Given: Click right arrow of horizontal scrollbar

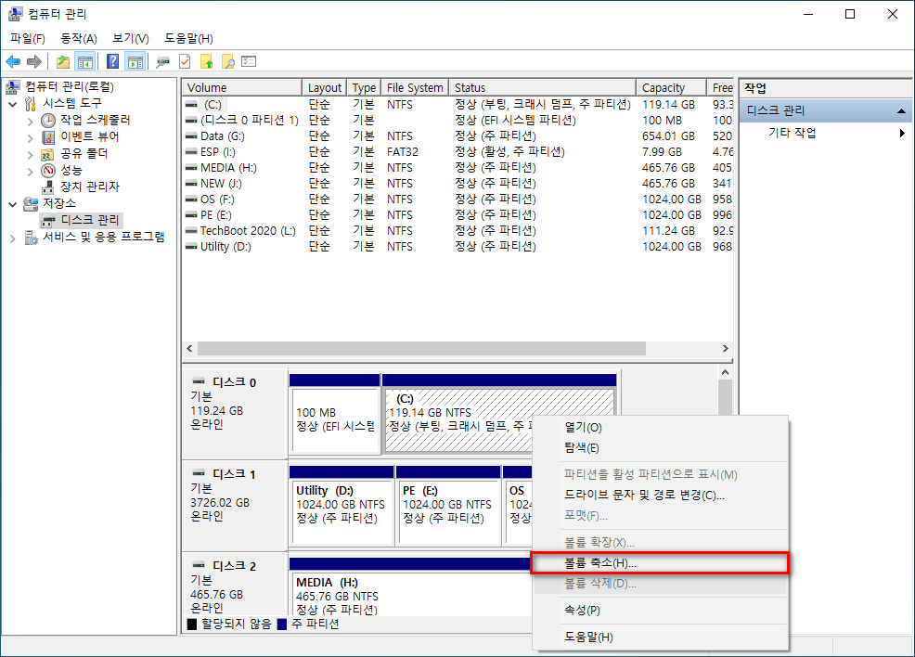Looking at the screenshot, I should point(726,348).
